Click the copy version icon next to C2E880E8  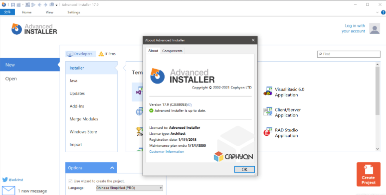191,104
